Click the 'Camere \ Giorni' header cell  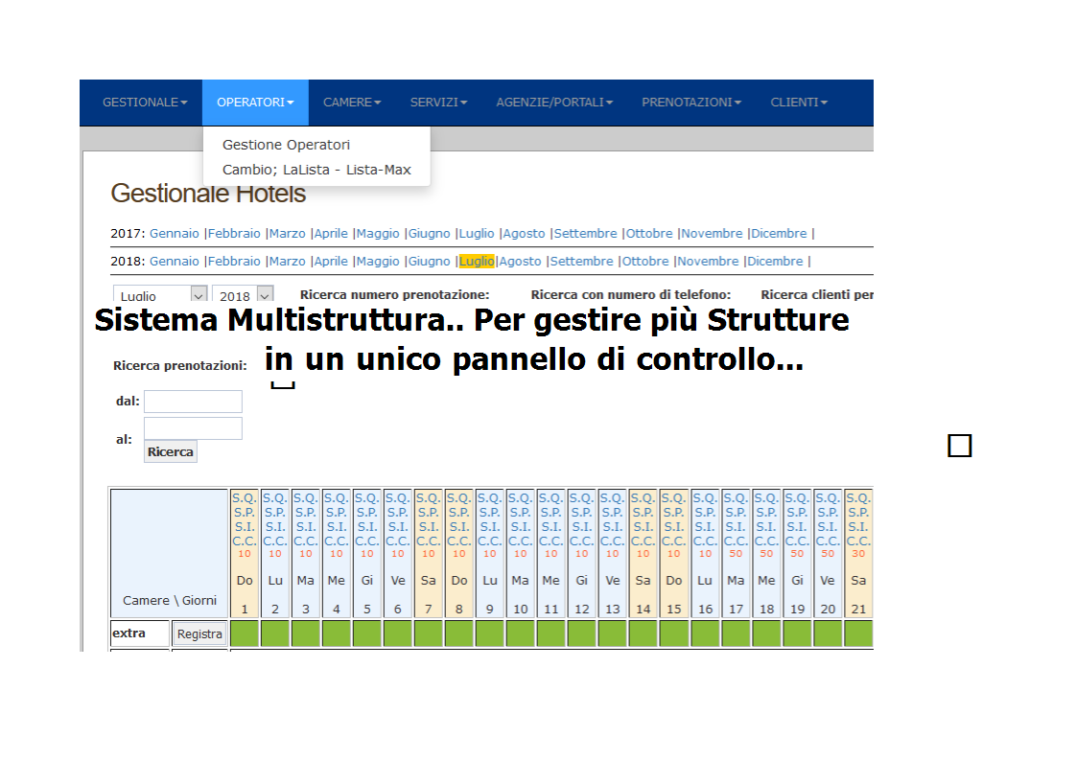pyautogui.click(x=170, y=553)
